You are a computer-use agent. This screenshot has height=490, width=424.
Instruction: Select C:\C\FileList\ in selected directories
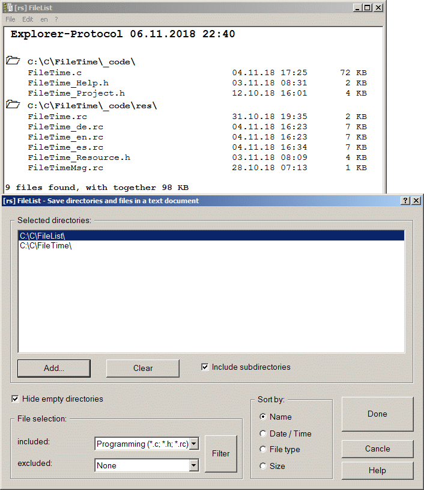point(211,236)
